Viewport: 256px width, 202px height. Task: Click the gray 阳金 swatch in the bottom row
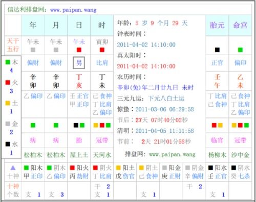point(164,168)
